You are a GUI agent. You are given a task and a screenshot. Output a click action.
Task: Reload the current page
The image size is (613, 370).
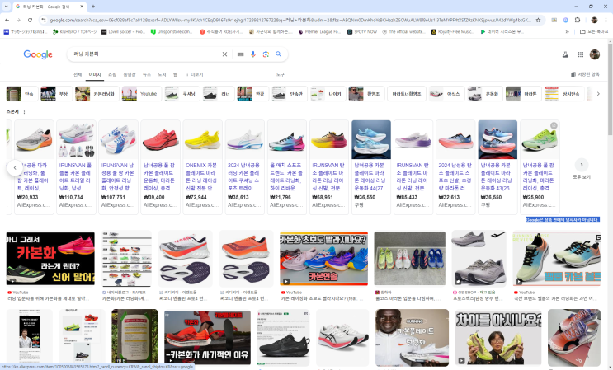(30, 20)
